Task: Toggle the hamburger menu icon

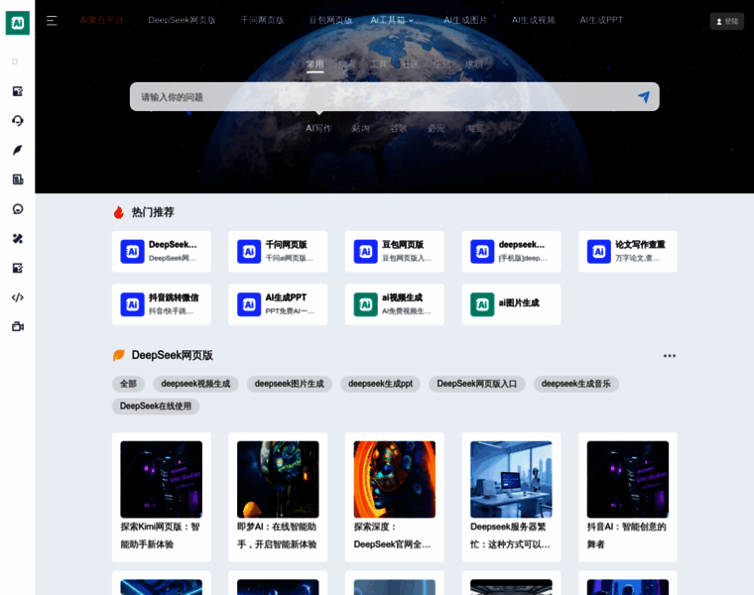Action: tap(52, 21)
